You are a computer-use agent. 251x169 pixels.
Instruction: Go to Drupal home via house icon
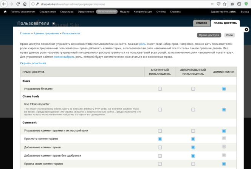coord(5,12)
